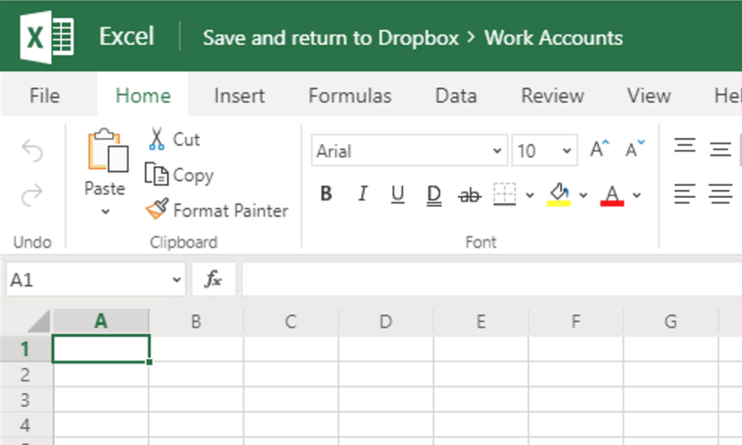
Task: Click cell D3
Action: [x=385, y=400]
